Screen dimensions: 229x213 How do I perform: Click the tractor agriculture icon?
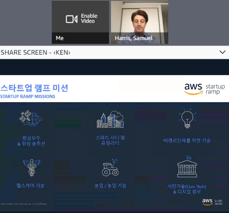pyautogui.click(x=110, y=167)
